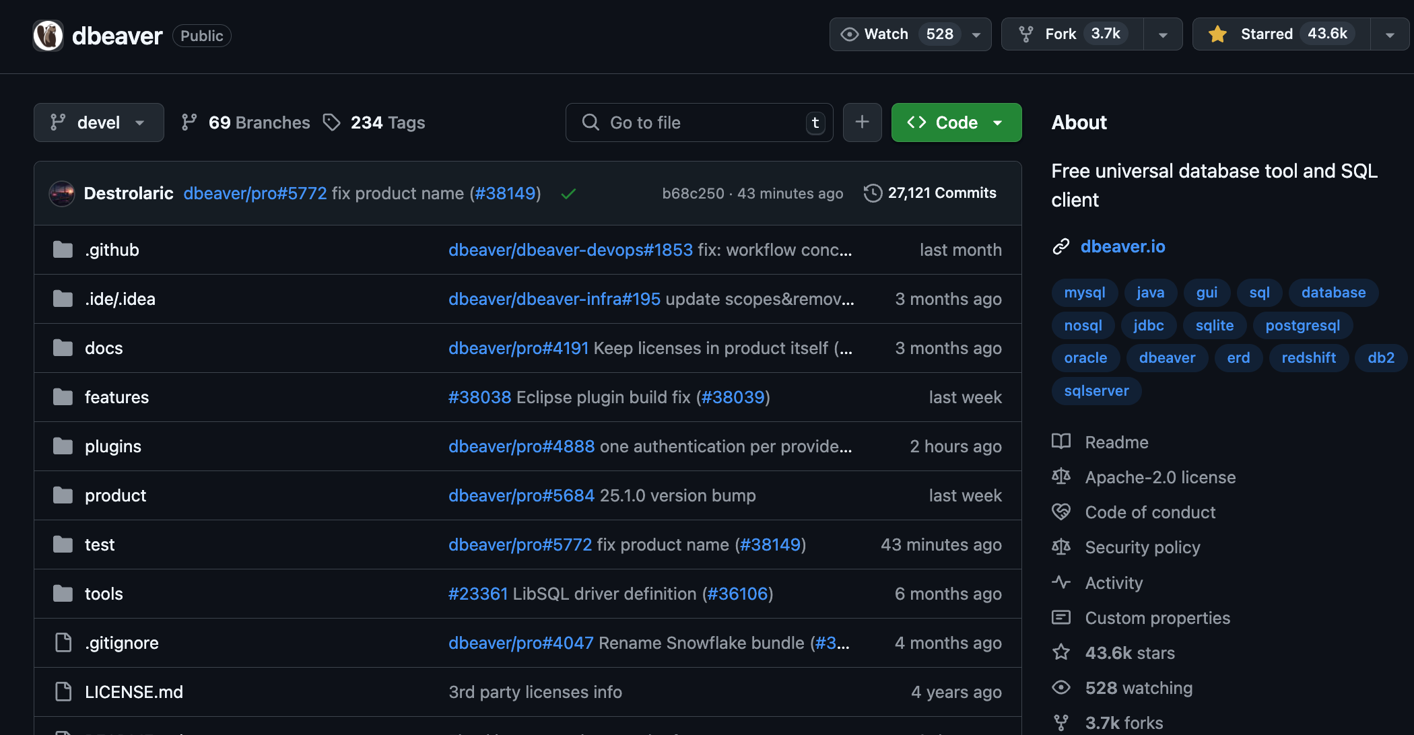Expand the Starred lists dropdown arrow
This screenshot has height=735, width=1414.
click(1390, 34)
